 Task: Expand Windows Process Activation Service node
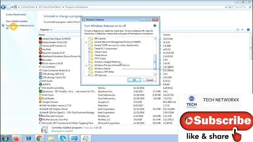(86, 65)
